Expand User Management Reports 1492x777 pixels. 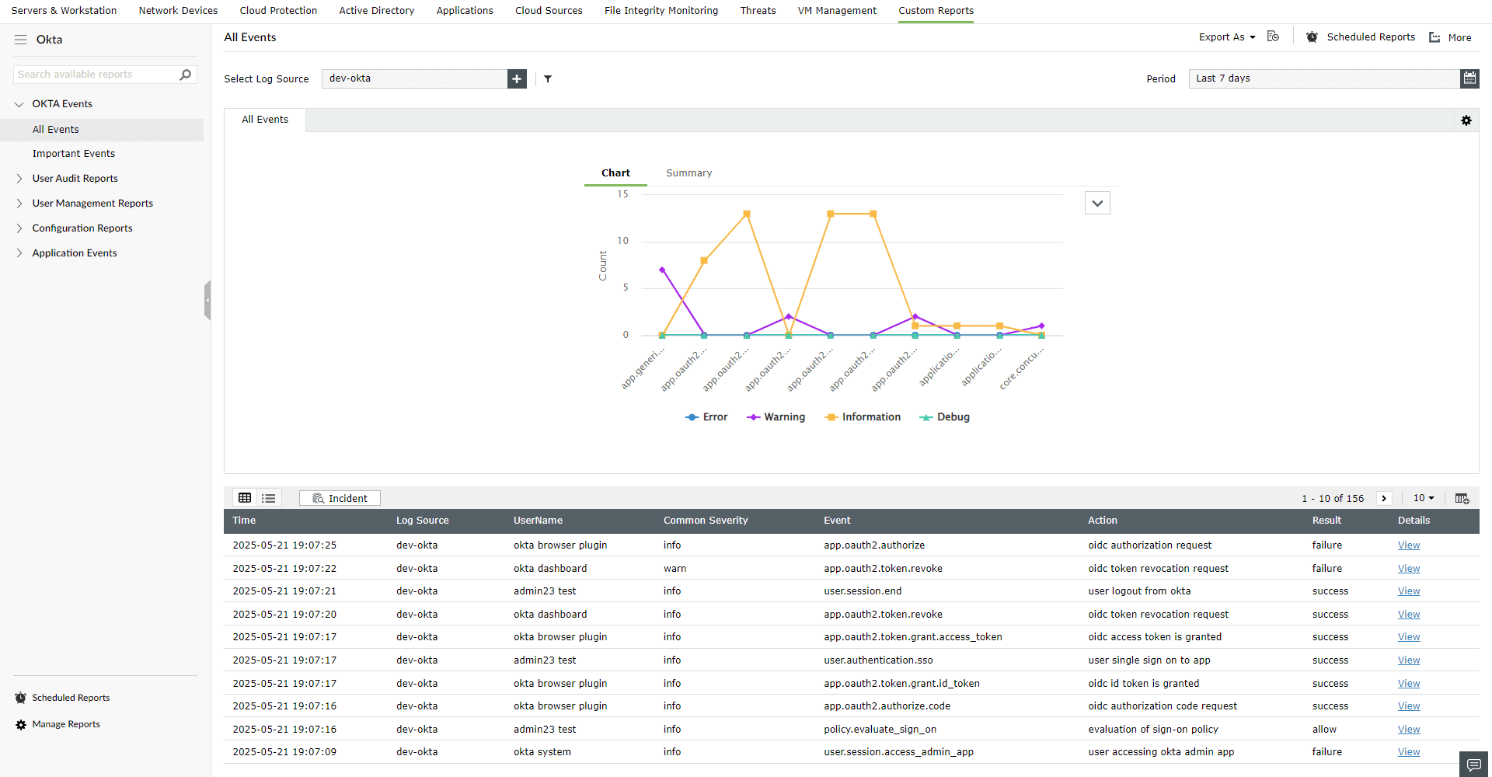19,204
